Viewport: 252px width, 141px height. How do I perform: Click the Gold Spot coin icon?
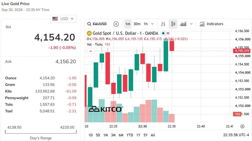[x=89, y=33]
